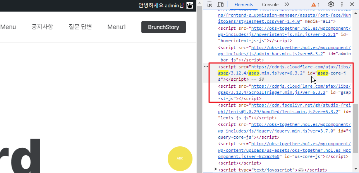Screen dimensions: 359x173
Task: Click the DevTools vertical scrollbar
Action: tap(356, 129)
